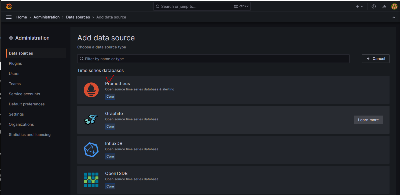Click the Add data source page title

(106, 38)
